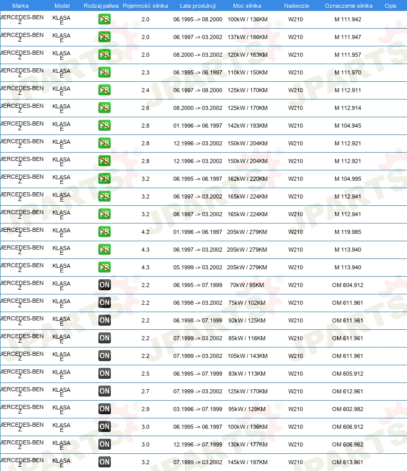
Task: Select engine code OM 606.912
Action: pos(348,427)
